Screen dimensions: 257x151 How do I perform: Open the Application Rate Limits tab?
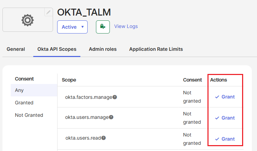coord(156,49)
